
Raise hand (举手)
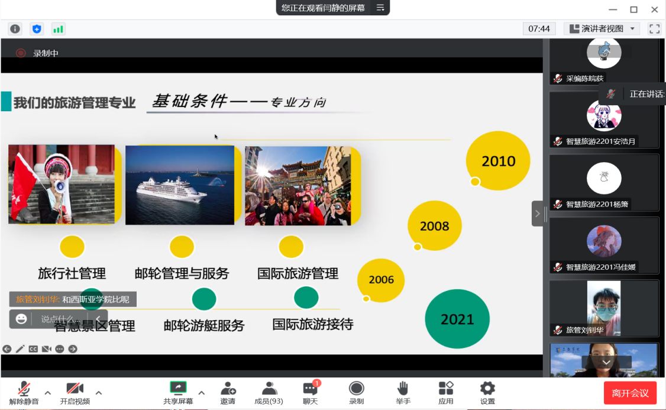(403, 393)
